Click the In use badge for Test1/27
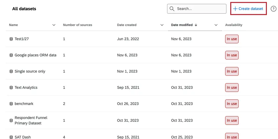Screen dimensions: 278x139 [x=232, y=39]
